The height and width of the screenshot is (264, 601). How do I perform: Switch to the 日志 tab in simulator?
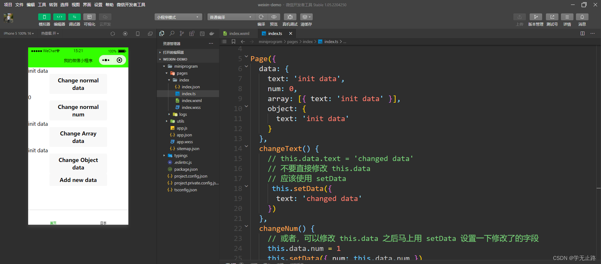coord(103,222)
